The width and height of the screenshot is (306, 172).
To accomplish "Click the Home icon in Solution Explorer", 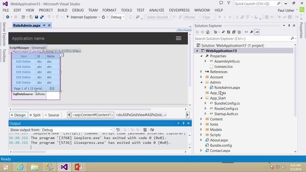I will [208, 32].
